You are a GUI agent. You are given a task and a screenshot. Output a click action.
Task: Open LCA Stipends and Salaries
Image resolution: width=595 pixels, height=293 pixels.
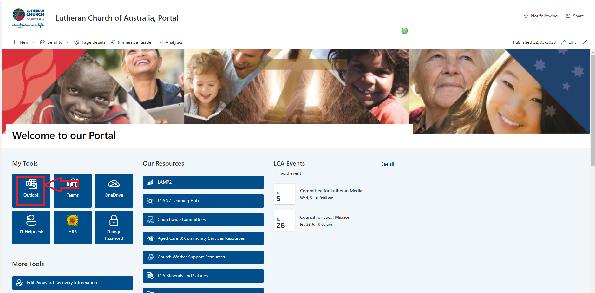203,276
